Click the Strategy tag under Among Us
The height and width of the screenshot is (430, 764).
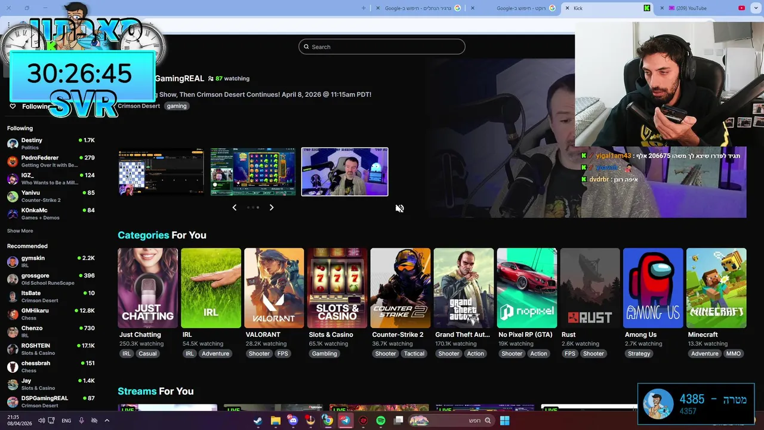click(x=639, y=354)
